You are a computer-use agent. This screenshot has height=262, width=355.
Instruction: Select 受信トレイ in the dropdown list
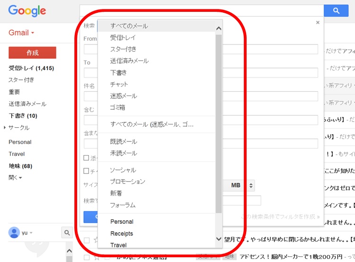(x=157, y=37)
